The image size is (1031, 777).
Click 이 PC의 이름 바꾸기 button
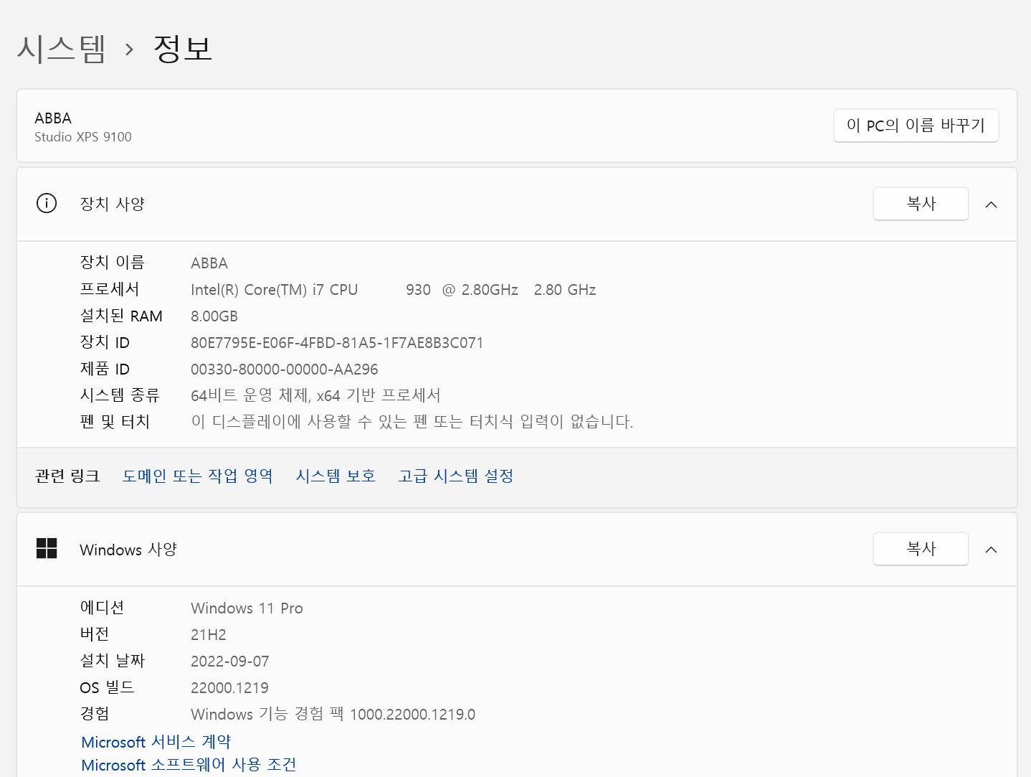(x=916, y=126)
